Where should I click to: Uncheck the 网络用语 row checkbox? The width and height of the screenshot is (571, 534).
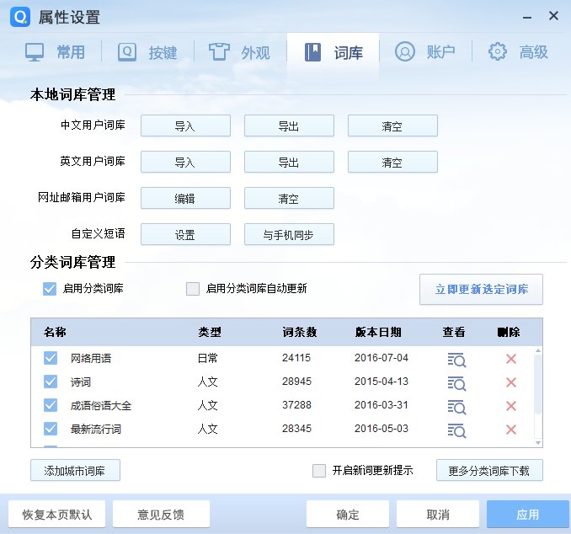tap(50, 359)
